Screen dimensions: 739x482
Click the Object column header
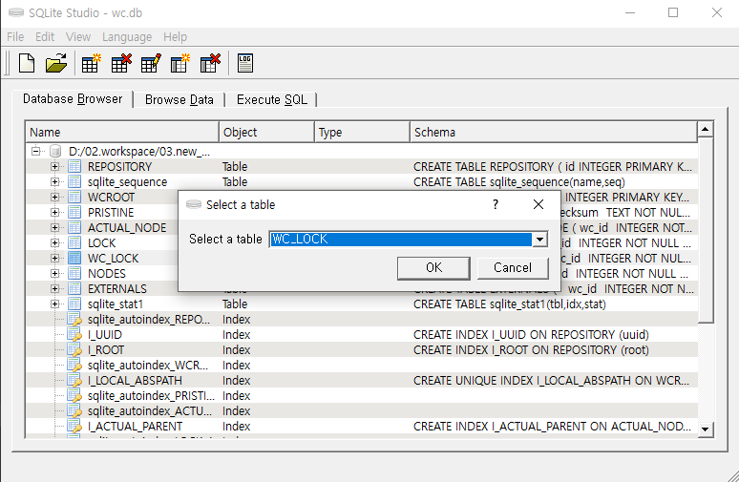tap(266, 132)
